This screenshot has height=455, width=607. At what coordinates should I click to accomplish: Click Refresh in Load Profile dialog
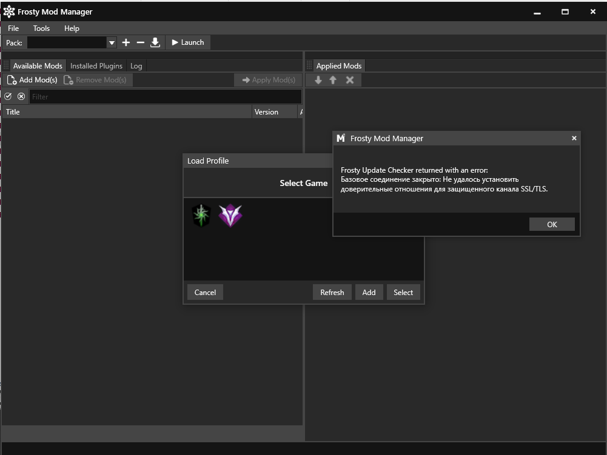tap(332, 293)
